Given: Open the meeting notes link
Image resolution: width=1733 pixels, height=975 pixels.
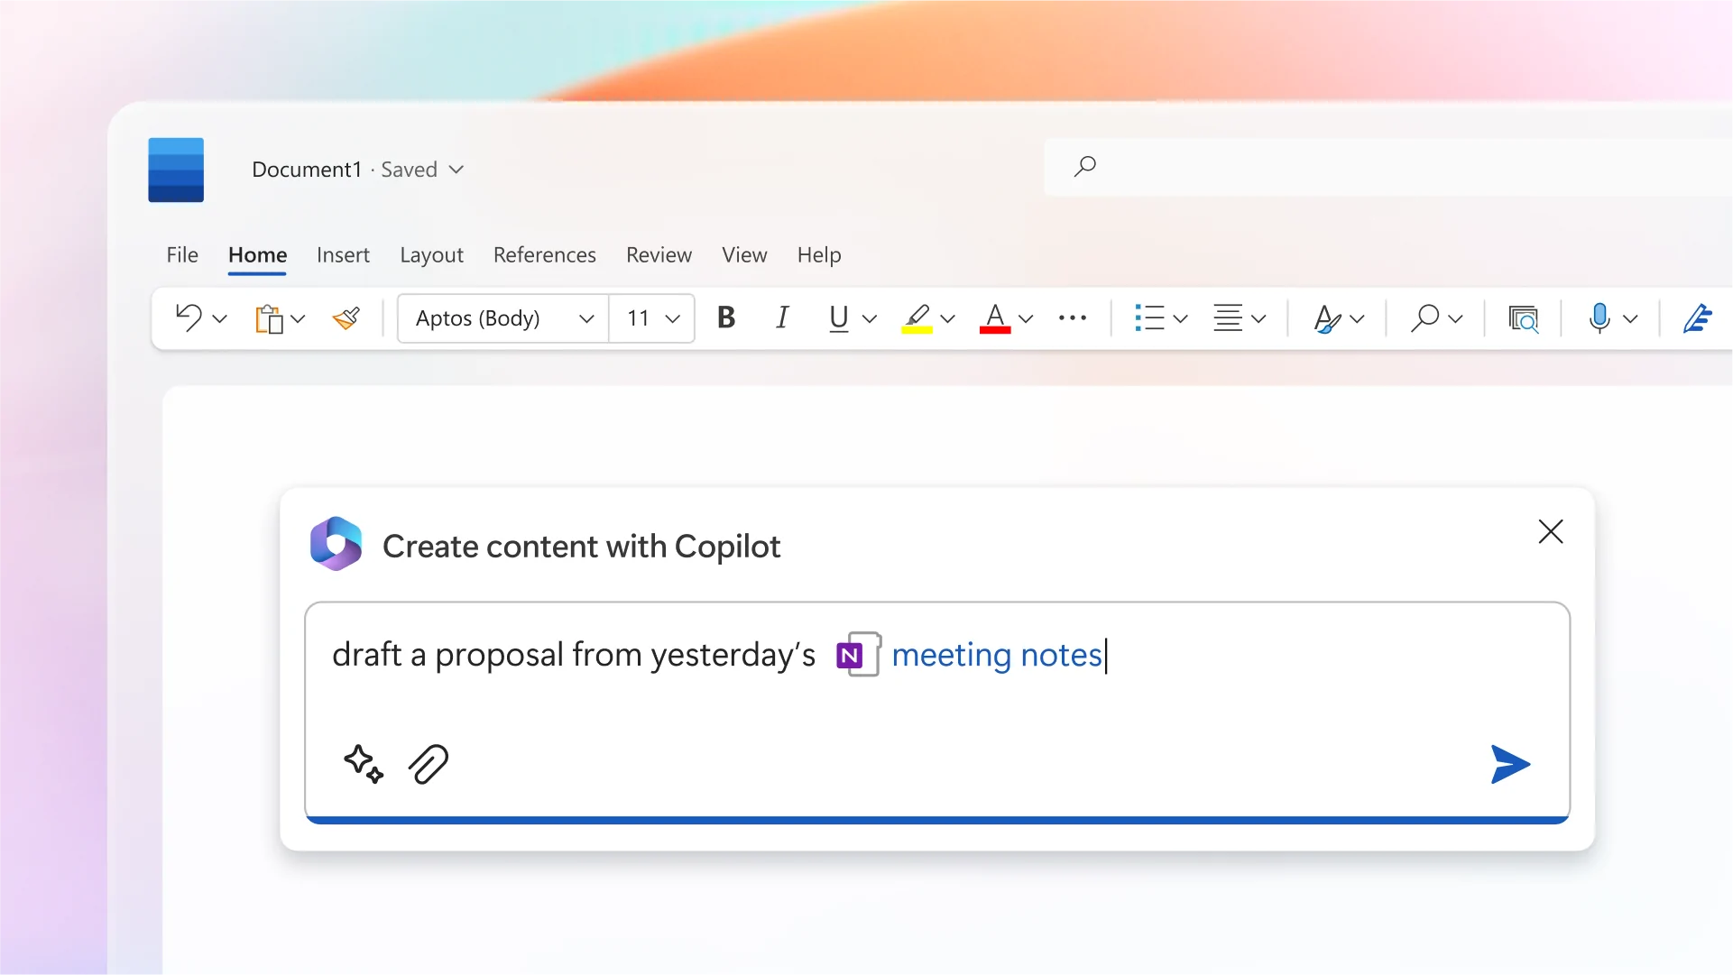Looking at the screenshot, I should pos(997,655).
